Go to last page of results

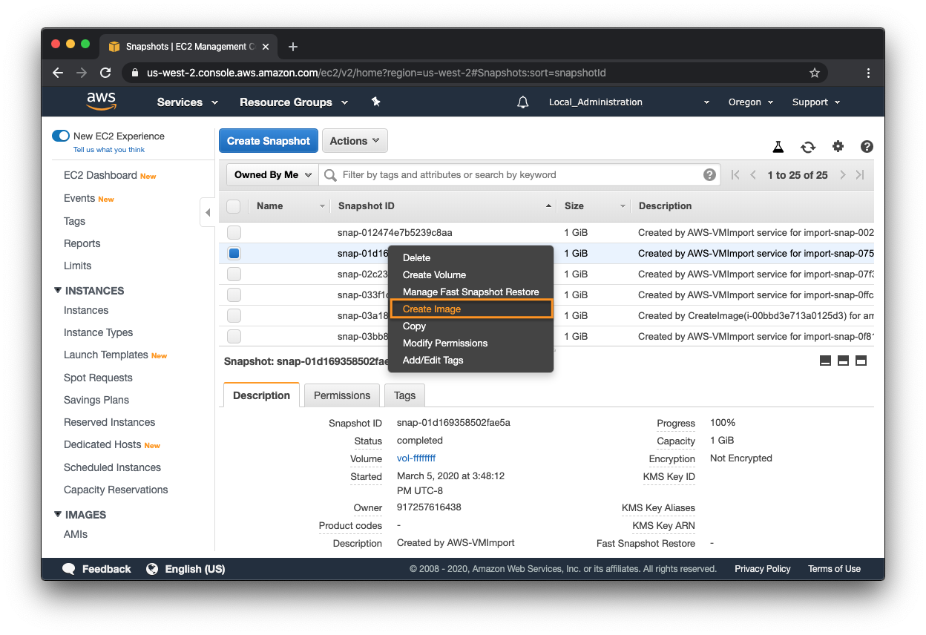coord(860,175)
